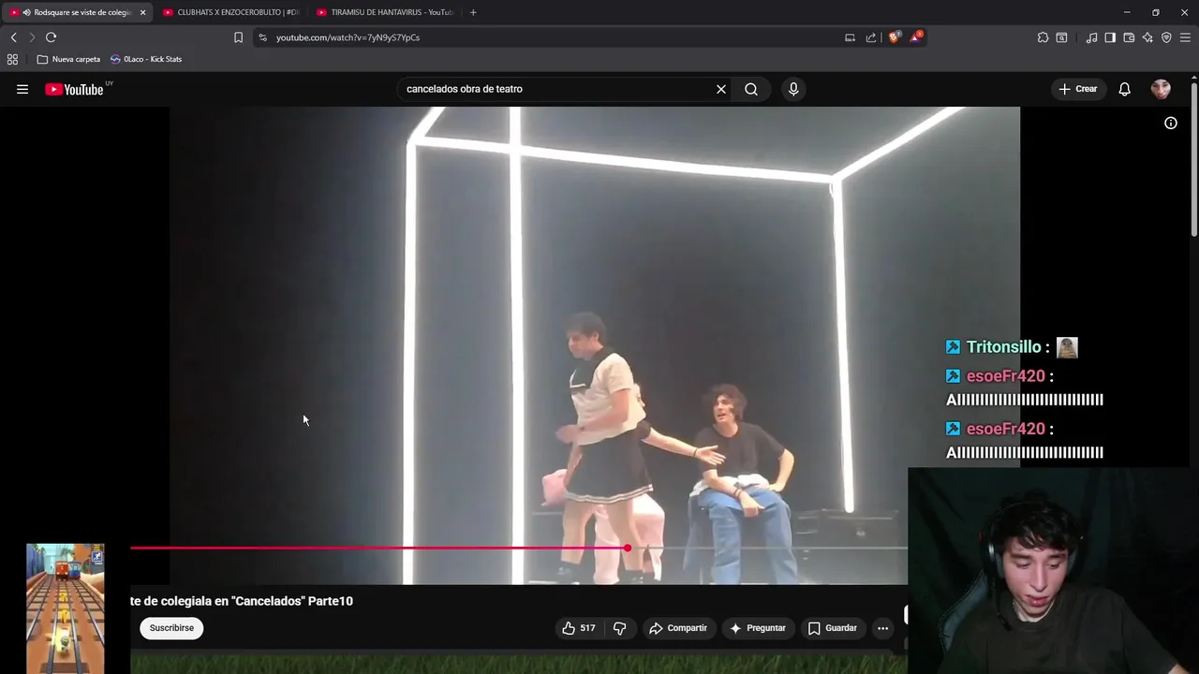Image resolution: width=1199 pixels, height=674 pixels.
Task: Close the Rodsquare browser tab
Action: coord(142,12)
